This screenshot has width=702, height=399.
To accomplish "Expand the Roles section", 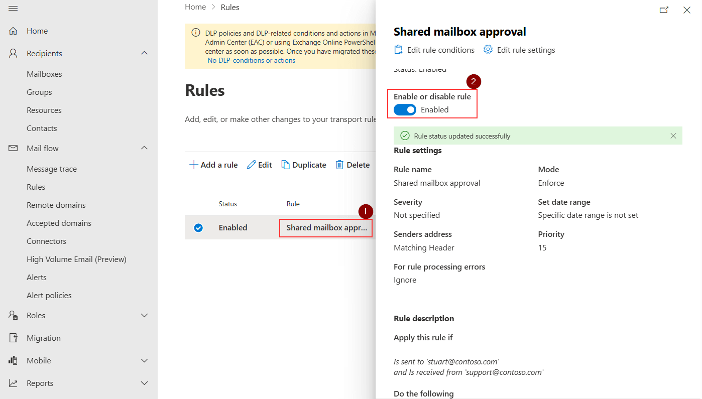I will (145, 315).
